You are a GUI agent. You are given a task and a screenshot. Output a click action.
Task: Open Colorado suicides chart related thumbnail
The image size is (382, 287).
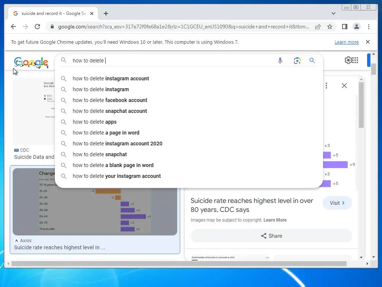click(230, 258)
